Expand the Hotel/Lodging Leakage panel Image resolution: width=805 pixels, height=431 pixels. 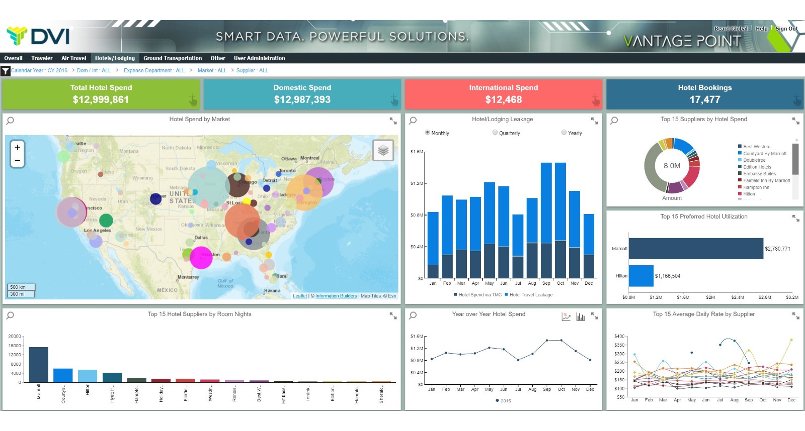click(595, 121)
